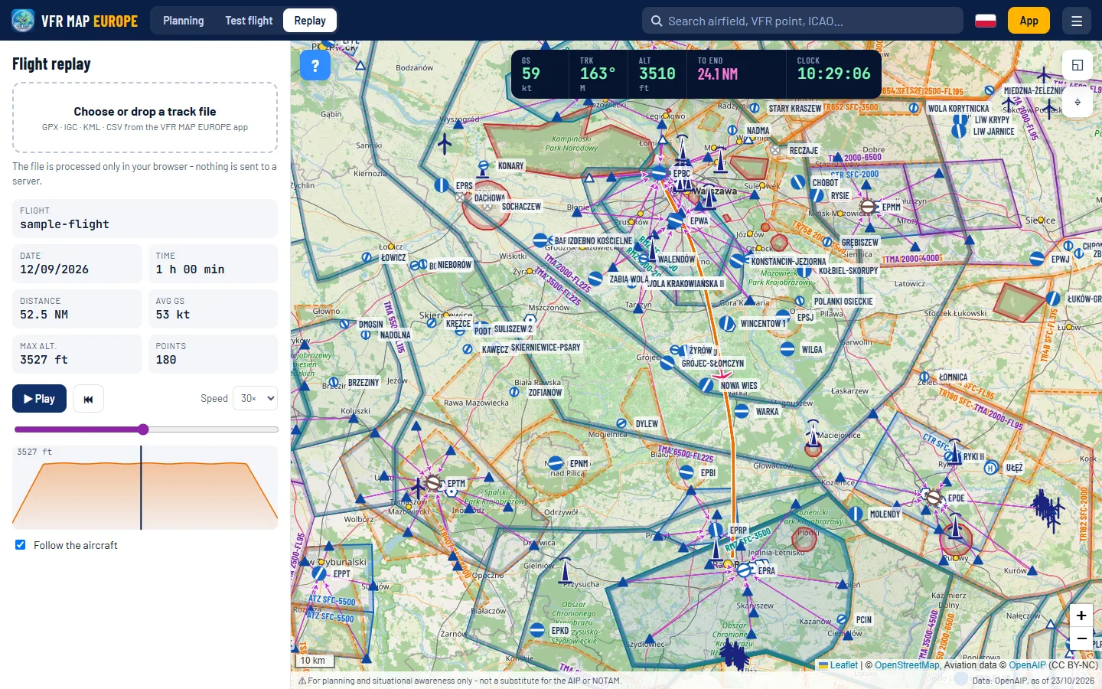Click the EPRA airport marker
This screenshot has width=1102, height=689.
coord(743,570)
